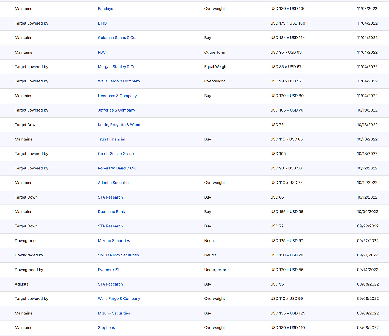Select price target USD 125 » USD 57
The height and width of the screenshot is (336, 389).
pos(287,241)
